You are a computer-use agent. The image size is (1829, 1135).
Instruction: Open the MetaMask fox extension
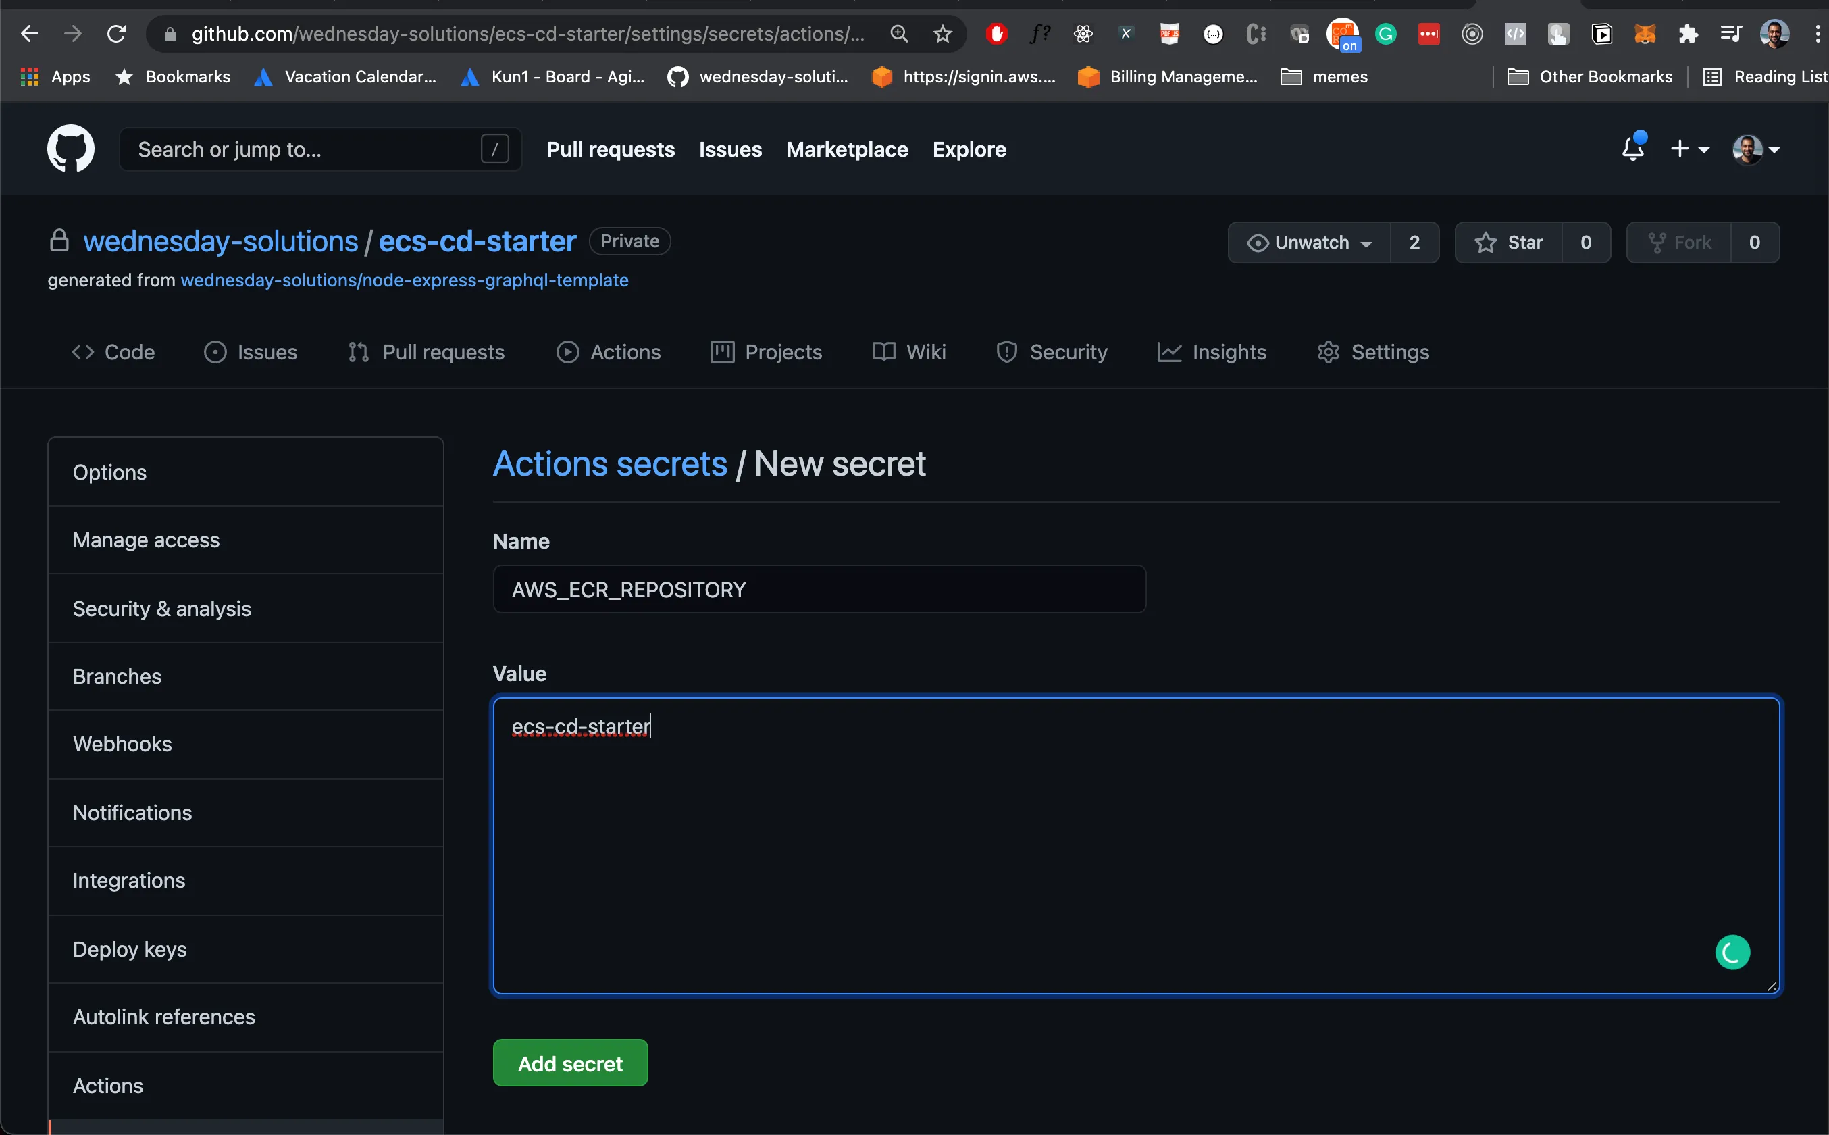click(x=1645, y=34)
